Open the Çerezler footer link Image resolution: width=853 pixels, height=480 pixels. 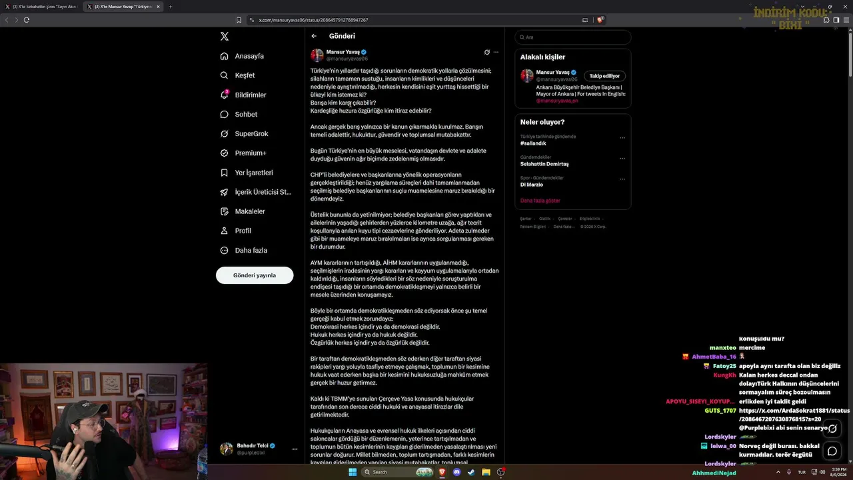(565, 219)
